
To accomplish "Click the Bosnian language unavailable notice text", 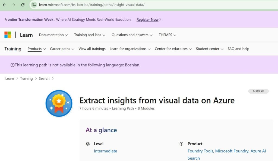I will point(77,65).
